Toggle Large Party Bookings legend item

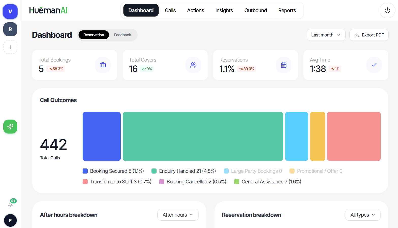[253, 171]
